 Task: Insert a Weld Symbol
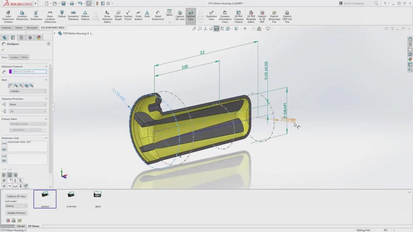[x=138, y=15]
